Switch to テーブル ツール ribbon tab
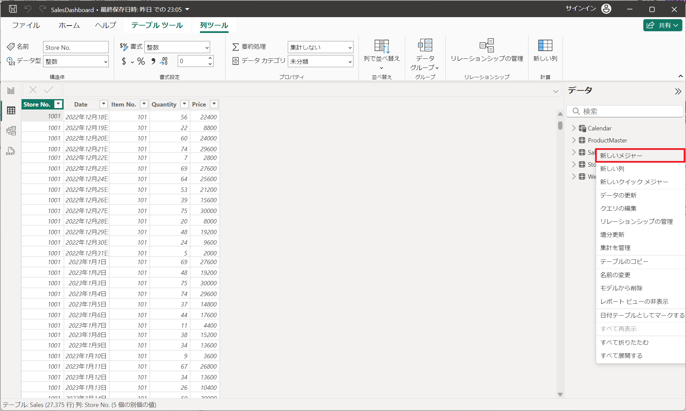The height and width of the screenshot is (411, 686). click(x=157, y=25)
